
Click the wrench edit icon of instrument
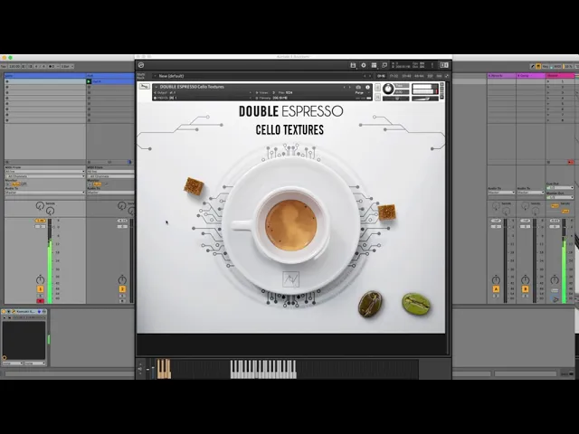[x=144, y=87]
